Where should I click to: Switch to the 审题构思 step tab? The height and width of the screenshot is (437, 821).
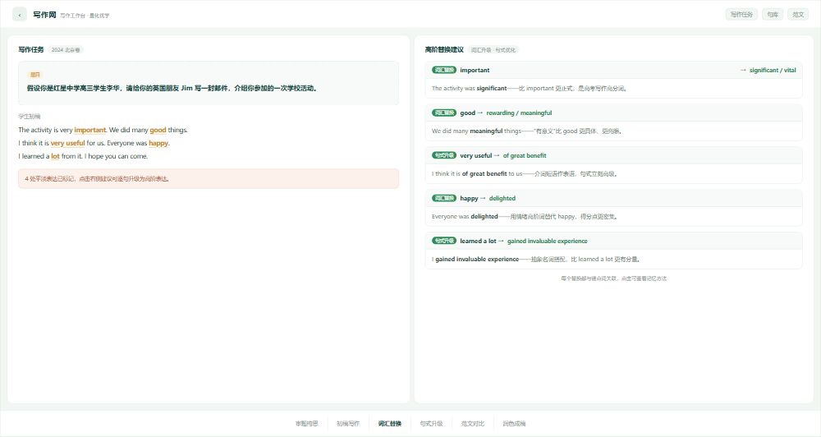[307, 423]
